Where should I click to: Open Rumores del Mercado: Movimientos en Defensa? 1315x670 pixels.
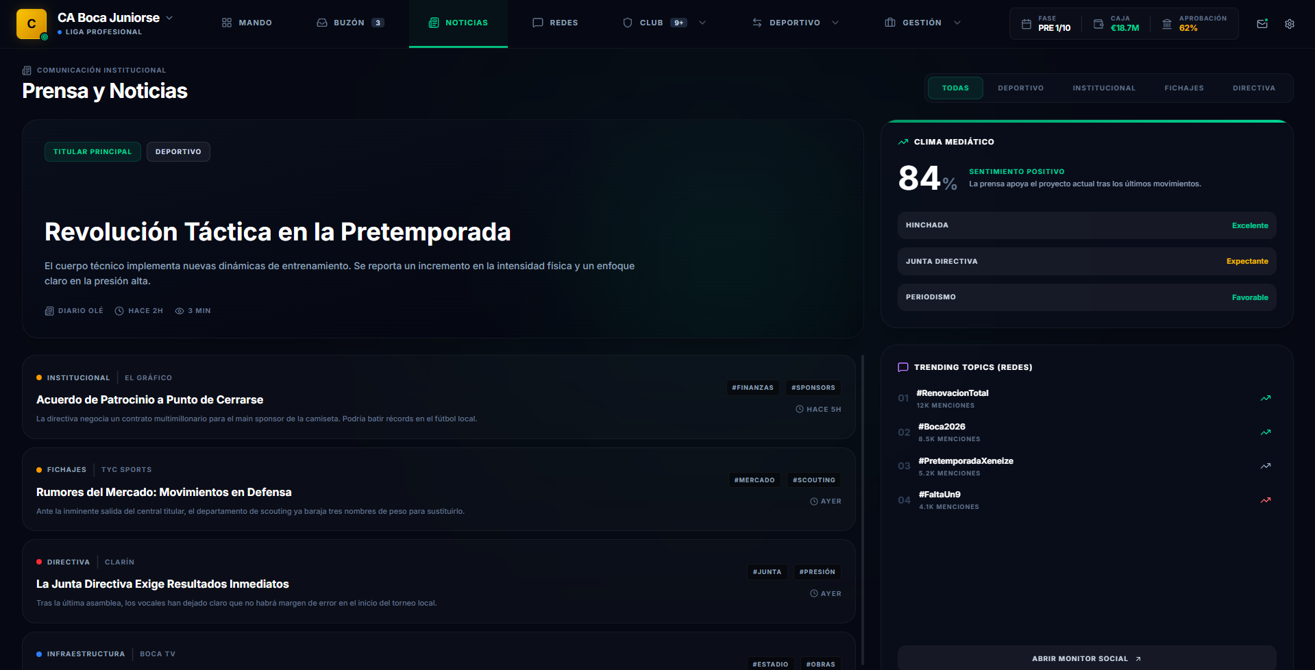(164, 492)
